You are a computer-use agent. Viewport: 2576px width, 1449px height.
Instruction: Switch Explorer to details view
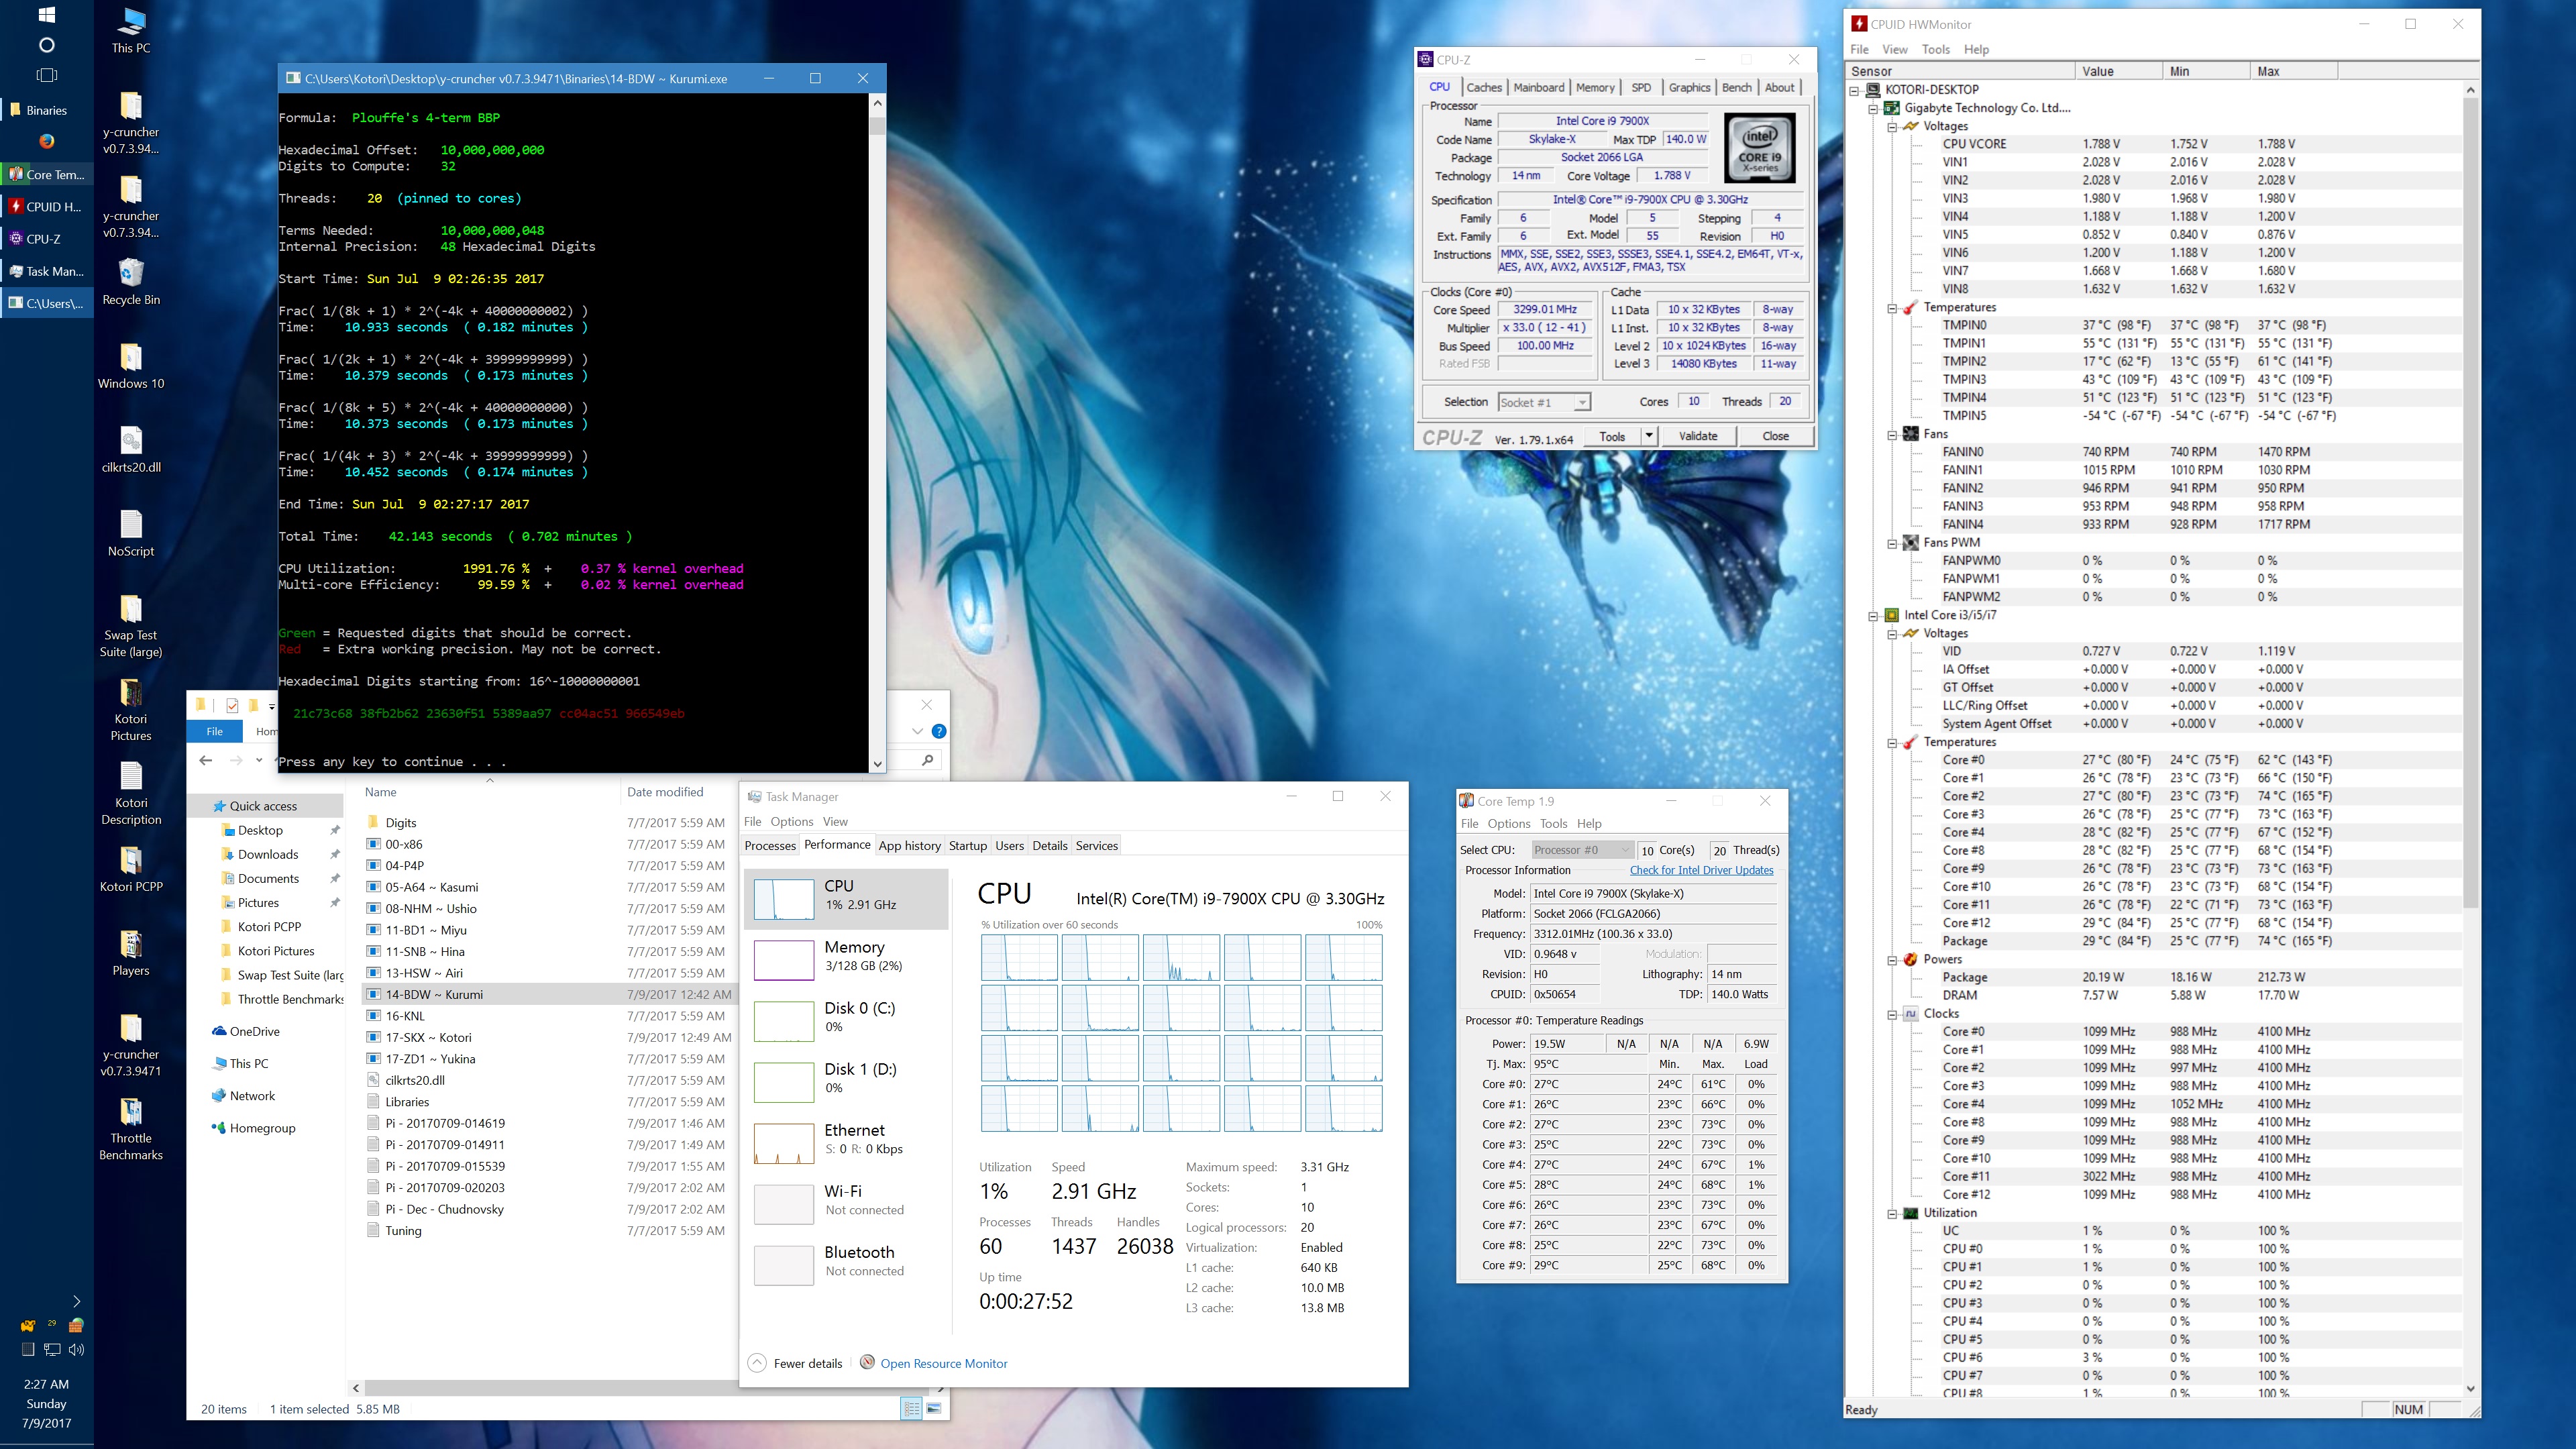click(911, 1409)
